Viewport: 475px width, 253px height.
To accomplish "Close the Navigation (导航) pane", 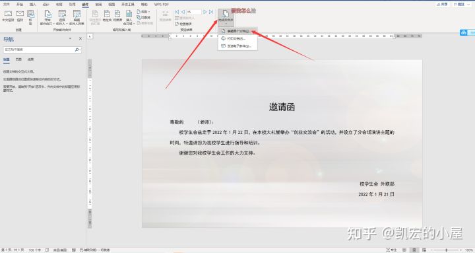I will (x=80, y=38).
